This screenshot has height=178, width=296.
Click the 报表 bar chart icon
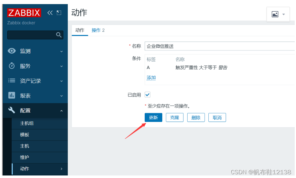point(12,95)
